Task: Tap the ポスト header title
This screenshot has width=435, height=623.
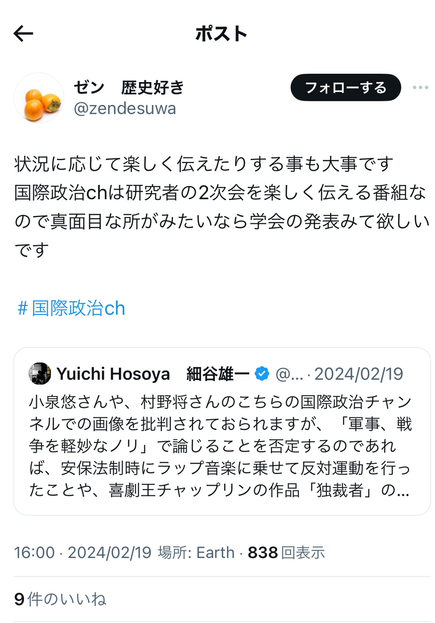Action: point(221,34)
